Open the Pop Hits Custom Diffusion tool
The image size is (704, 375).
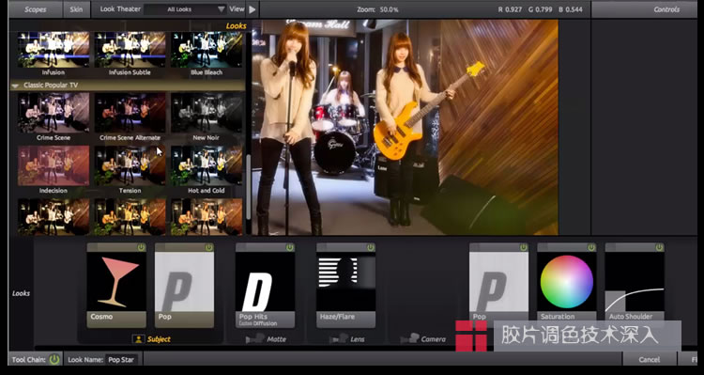click(265, 286)
